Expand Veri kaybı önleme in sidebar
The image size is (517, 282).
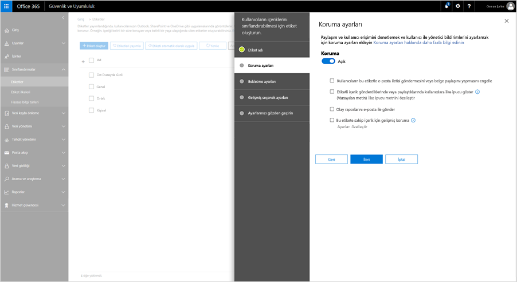(x=62, y=113)
